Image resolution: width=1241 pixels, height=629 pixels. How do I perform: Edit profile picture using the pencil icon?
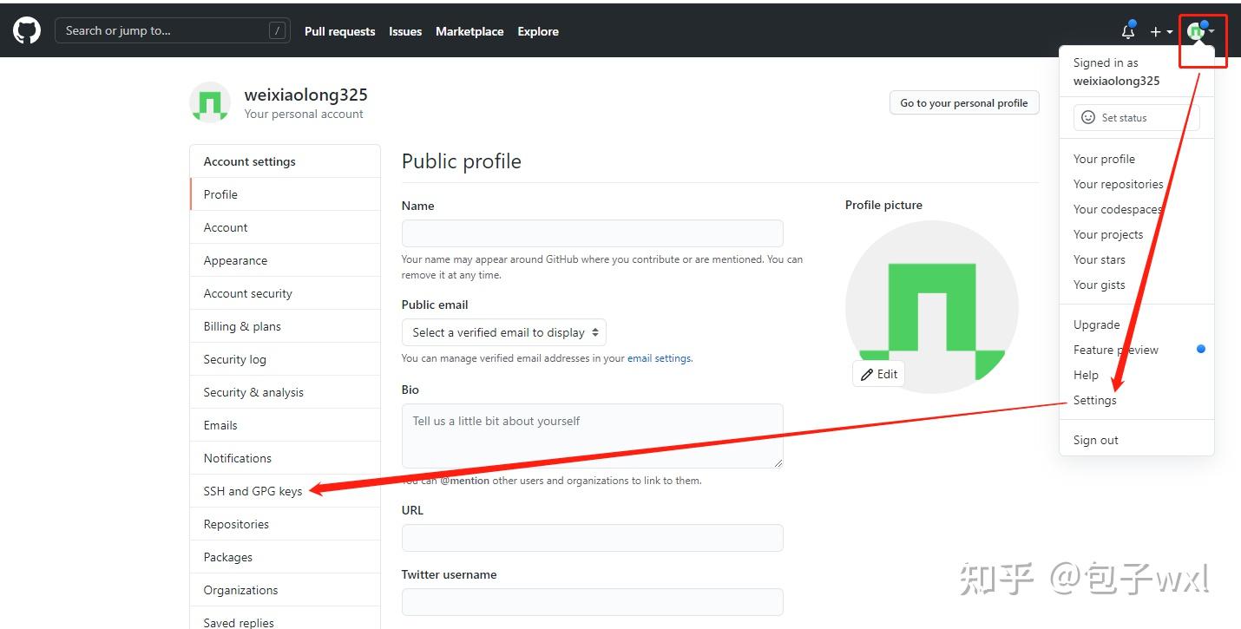(878, 373)
